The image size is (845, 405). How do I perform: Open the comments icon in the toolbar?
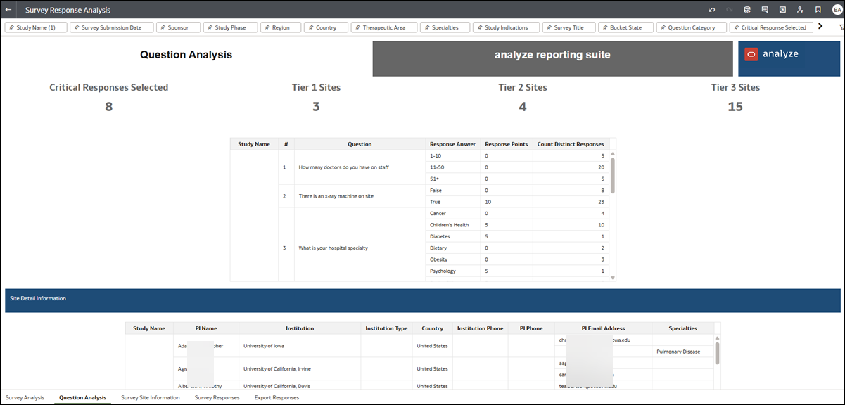tap(765, 10)
